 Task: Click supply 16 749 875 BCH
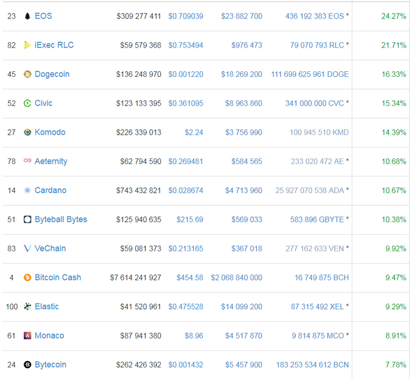[x=322, y=278]
